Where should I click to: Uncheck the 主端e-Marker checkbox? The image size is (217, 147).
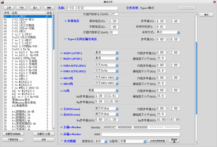tap(61, 127)
